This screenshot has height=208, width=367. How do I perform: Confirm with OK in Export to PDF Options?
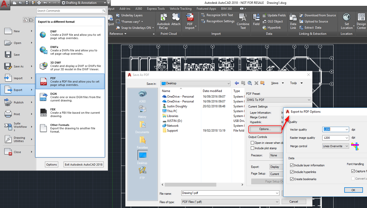[x=353, y=190]
